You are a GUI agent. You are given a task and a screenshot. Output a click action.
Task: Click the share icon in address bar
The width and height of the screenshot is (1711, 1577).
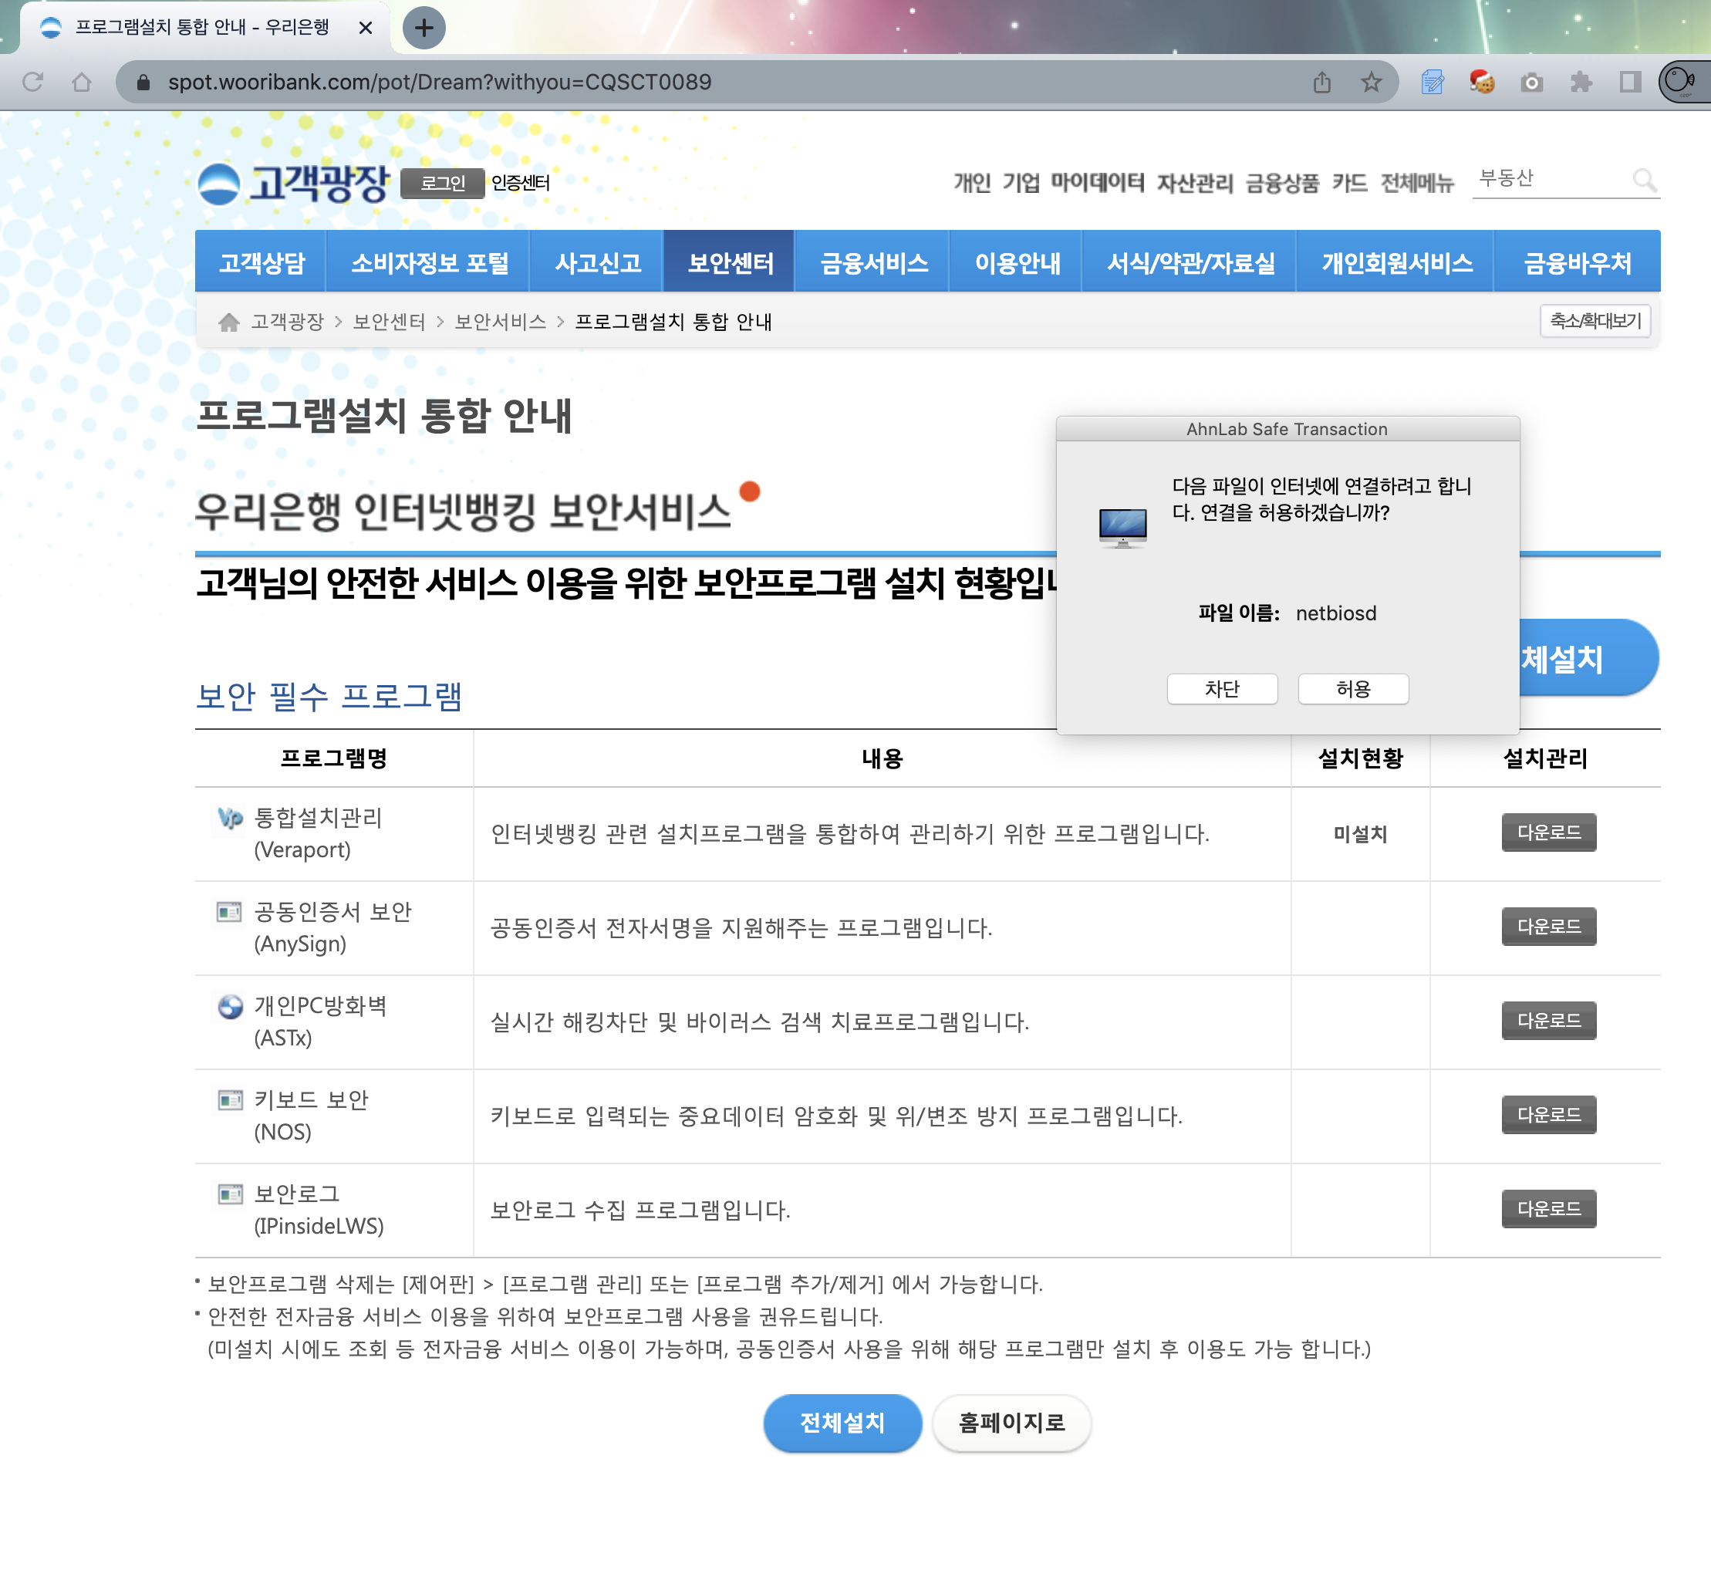click(1322, 82)
